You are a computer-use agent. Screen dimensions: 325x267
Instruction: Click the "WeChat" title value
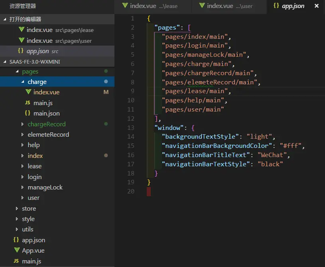[x=272, y=155]
